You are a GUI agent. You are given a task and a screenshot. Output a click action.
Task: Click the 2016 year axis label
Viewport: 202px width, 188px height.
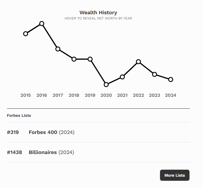[x=42, y=95]
